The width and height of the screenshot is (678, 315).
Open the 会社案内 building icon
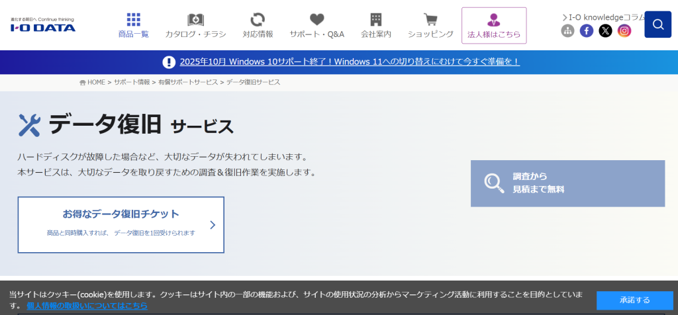[x=376, y=19]
